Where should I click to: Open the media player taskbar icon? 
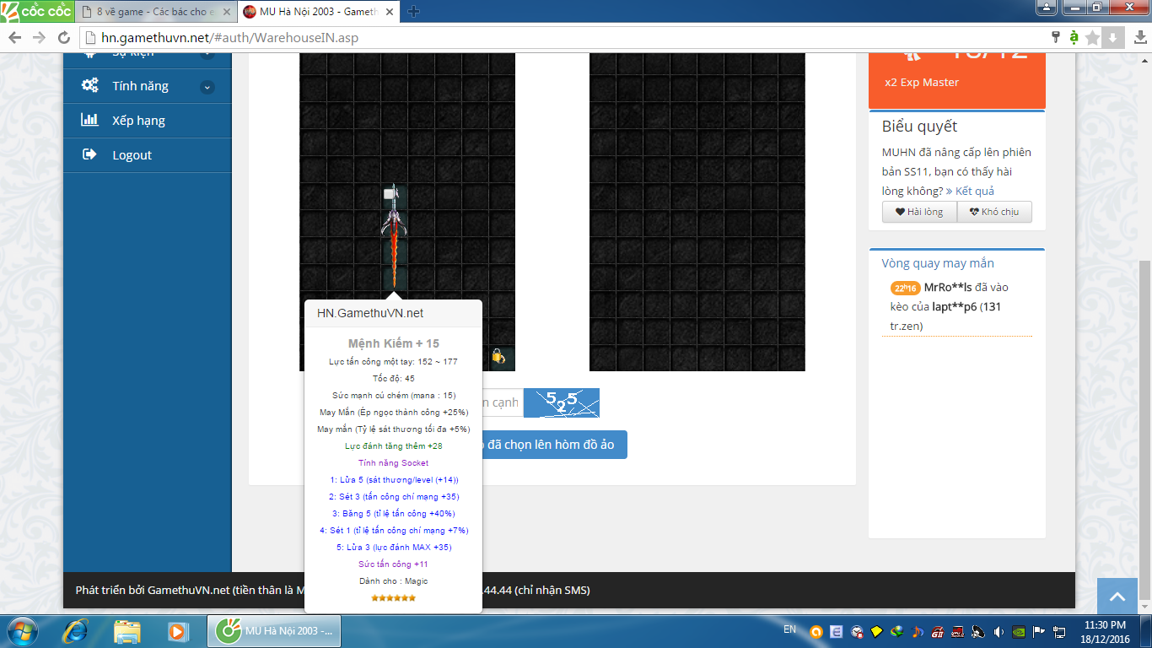click(178, 630)
